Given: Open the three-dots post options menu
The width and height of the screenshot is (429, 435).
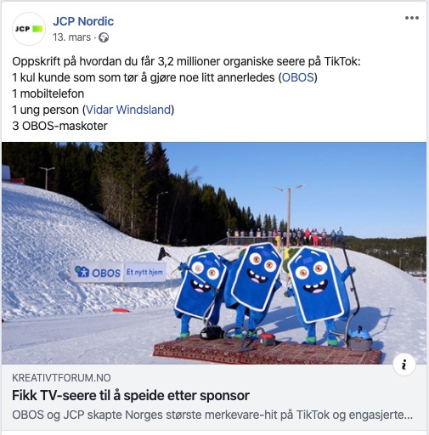Looking at the screenshot, I should 412,18.
